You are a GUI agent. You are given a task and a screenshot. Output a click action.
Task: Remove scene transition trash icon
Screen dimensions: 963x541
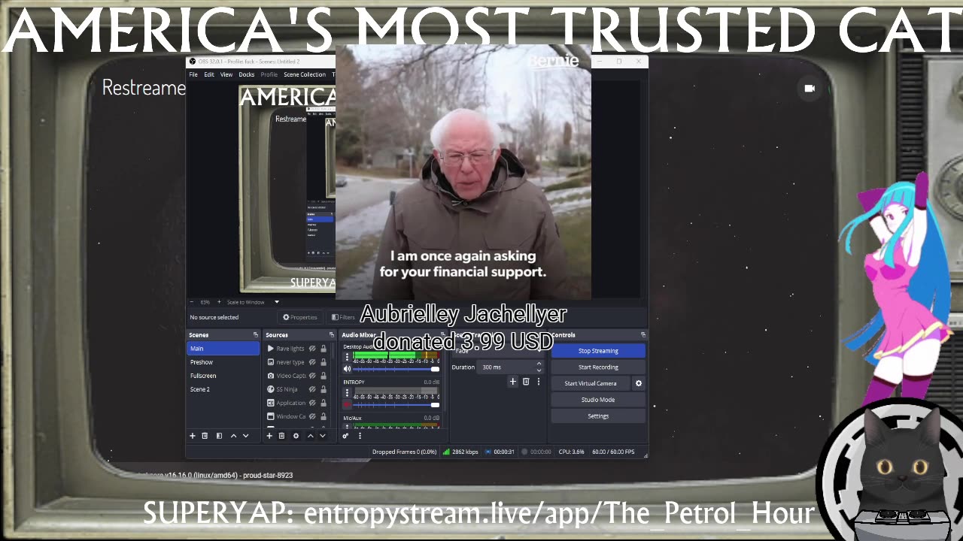[526, 382]
